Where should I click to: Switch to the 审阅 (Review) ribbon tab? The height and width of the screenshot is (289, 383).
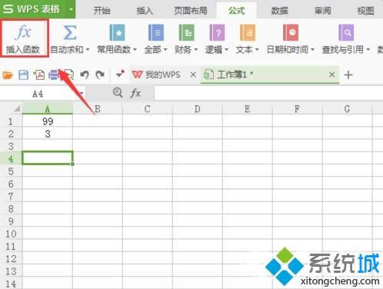(323, 11)
